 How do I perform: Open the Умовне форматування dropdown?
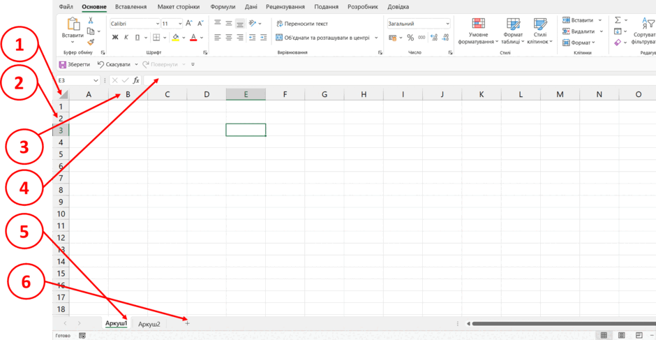[478, 31]
